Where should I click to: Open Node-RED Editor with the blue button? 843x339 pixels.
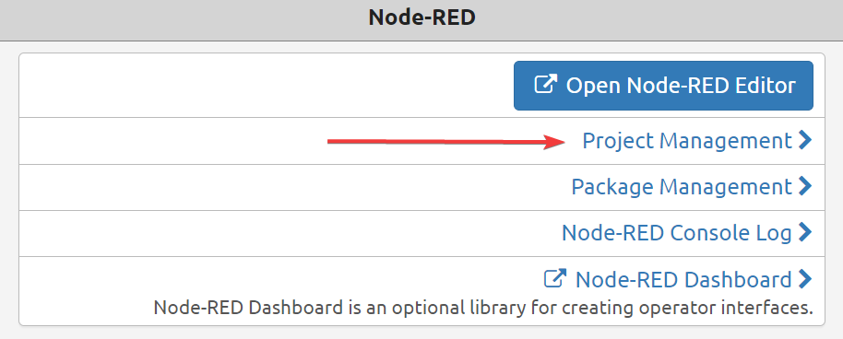[663, 86]
